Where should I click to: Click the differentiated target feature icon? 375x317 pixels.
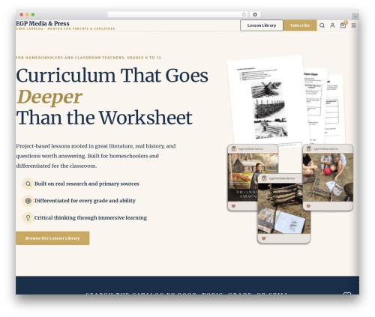(x=28, y=201)
